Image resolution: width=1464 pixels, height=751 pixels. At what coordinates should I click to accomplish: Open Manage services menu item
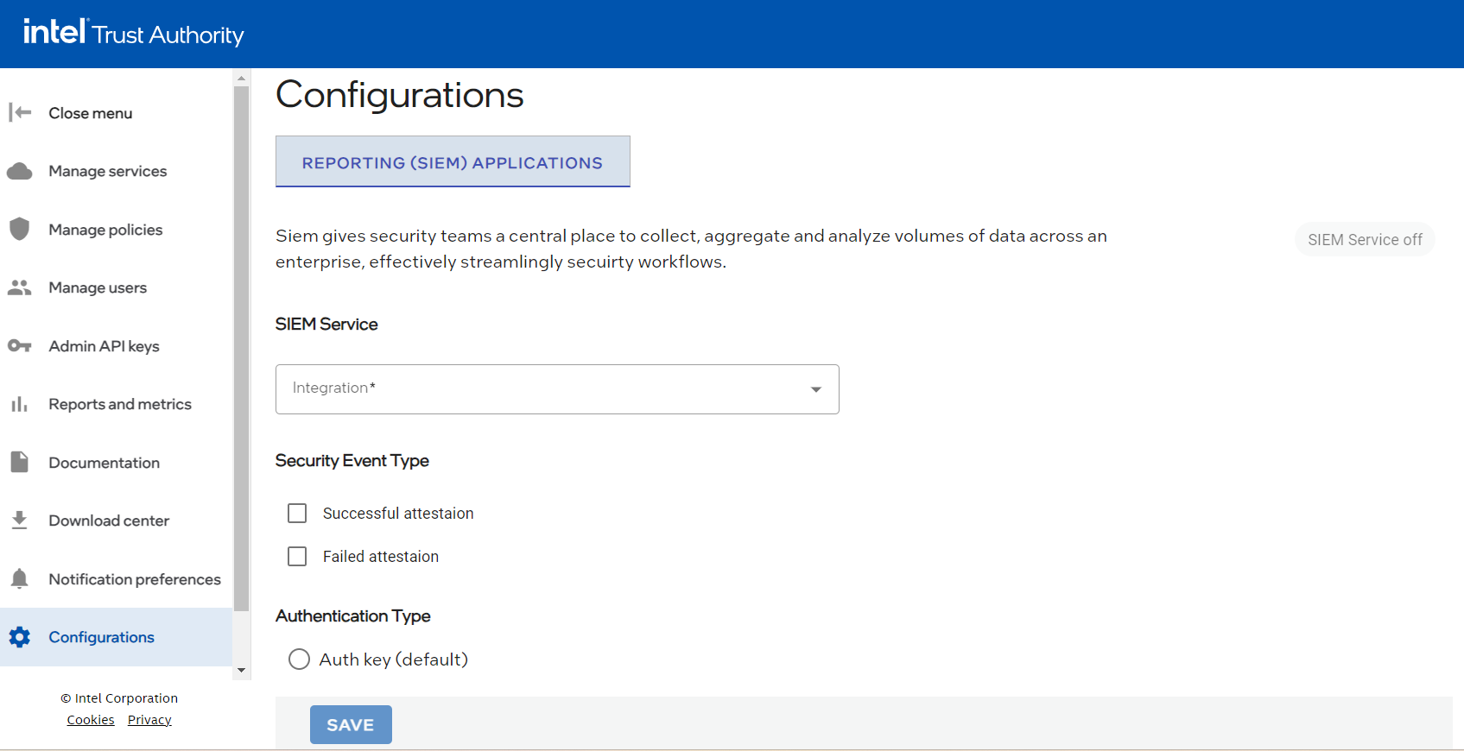pyautogui.click(x=116, y=171)
